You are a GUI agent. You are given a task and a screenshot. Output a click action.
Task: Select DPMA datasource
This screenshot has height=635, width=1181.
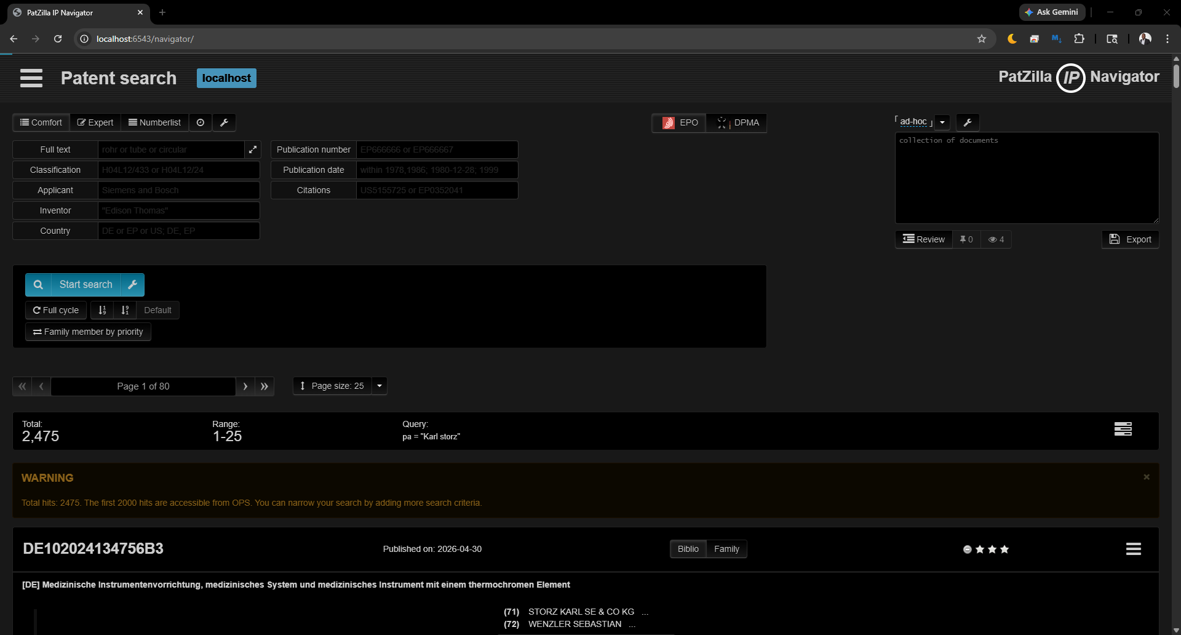(x=738, y=122)
